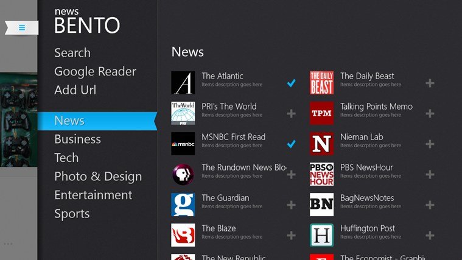This screenshot has height=260, width=462.
Task: Click Talking Points Memo feed title
Action: pos(376,107)
